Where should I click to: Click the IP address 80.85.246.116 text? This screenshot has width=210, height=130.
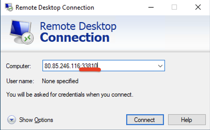pyautogui.click(x=62, y=66)
